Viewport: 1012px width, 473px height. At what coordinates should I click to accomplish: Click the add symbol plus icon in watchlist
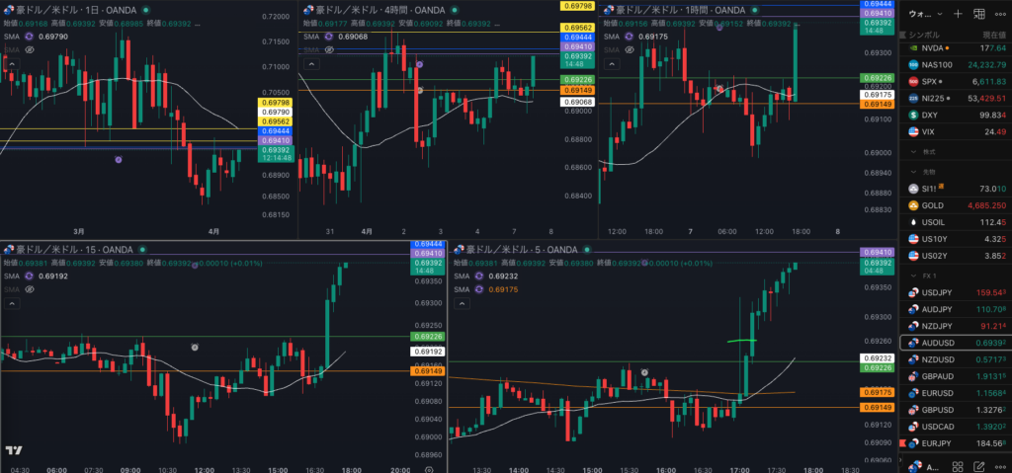[958, 14]
